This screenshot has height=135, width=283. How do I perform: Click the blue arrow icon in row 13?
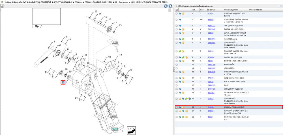tap(180, 72)
